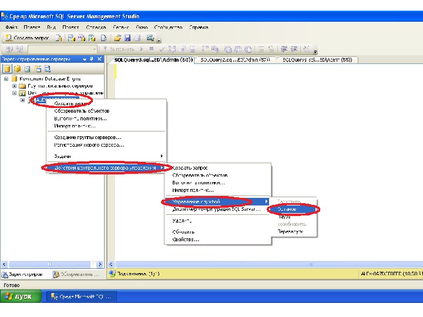Click the Создать запрос toolbar button
Viewport: 423px width, 317px height.
tap(27, 38)
